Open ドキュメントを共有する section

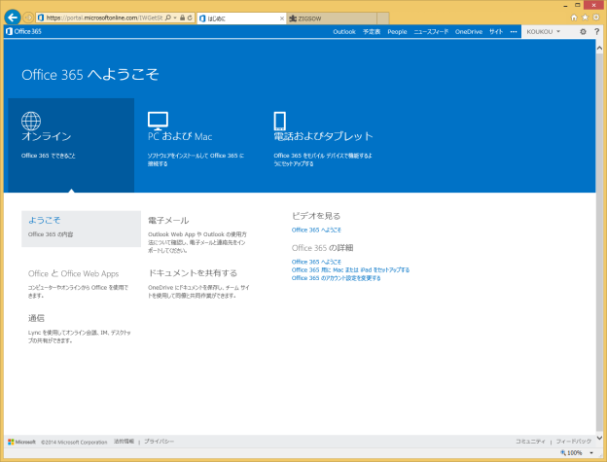tap(193, 273)
